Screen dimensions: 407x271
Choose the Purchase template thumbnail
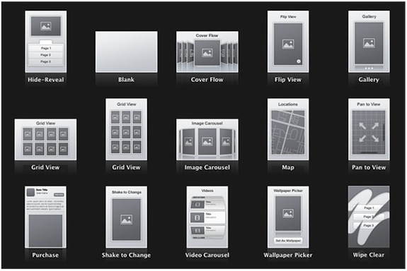coord(45,217)
